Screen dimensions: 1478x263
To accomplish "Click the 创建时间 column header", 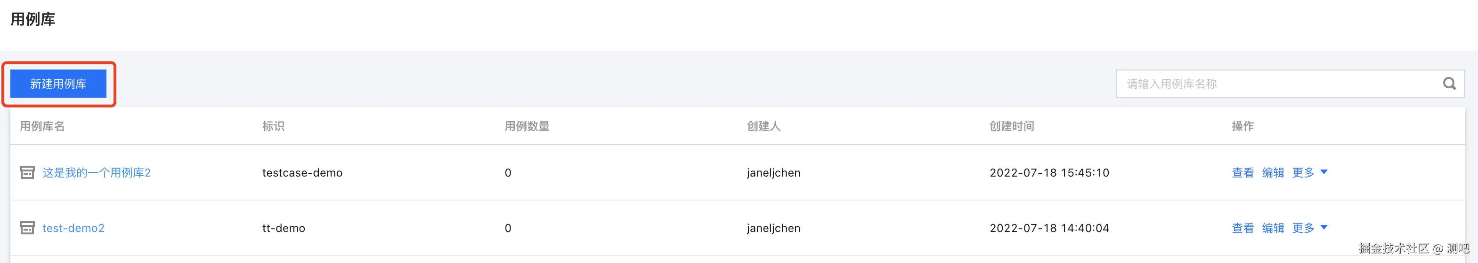I will tap(1012, 126).
